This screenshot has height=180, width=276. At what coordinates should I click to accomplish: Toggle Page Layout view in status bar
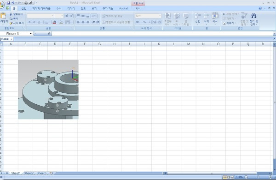click(229, 177)
